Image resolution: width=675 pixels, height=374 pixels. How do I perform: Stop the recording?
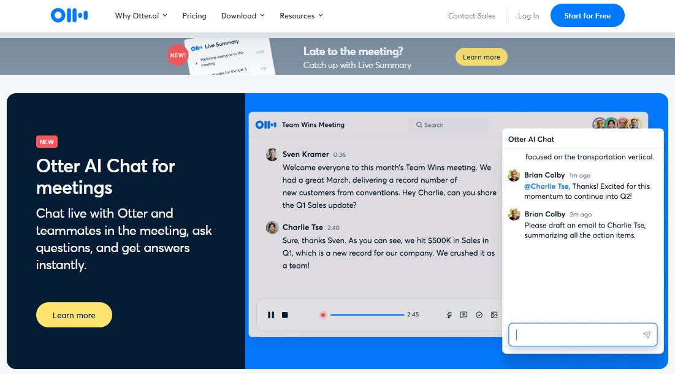pyautogui.click(x=284, y=315)
